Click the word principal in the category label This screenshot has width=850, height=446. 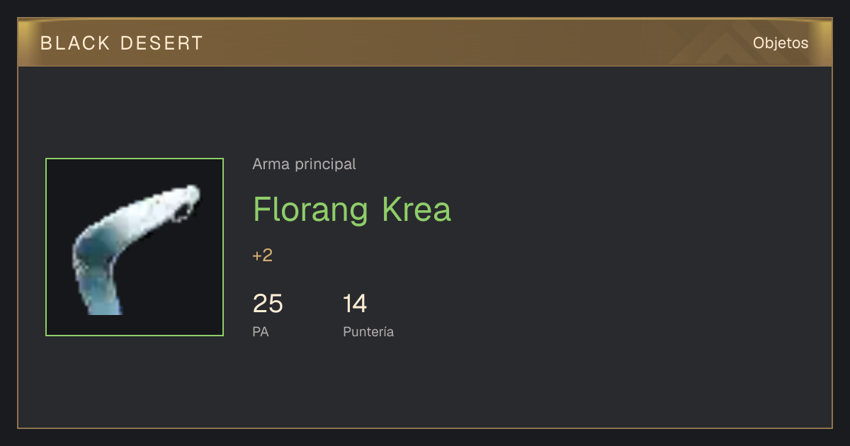click(x=325, y=165)
